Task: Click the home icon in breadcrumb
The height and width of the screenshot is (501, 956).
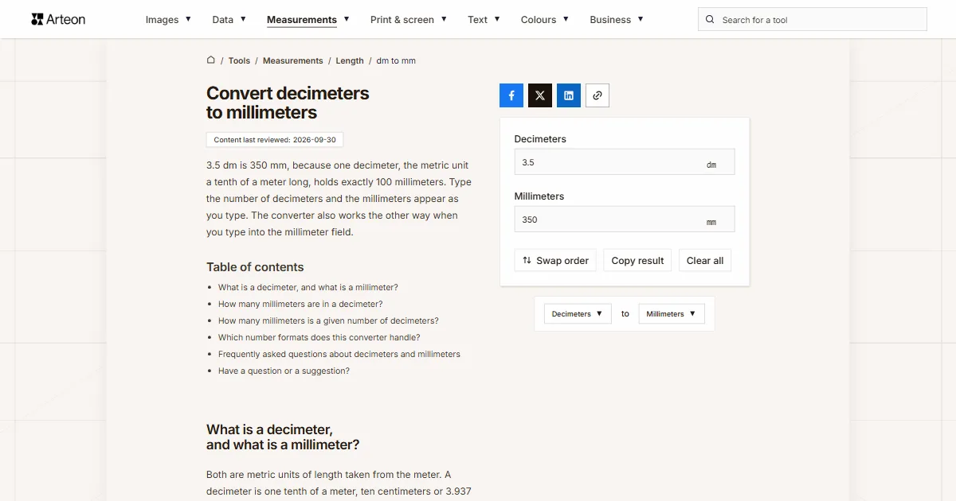Action: click(211, 60)
